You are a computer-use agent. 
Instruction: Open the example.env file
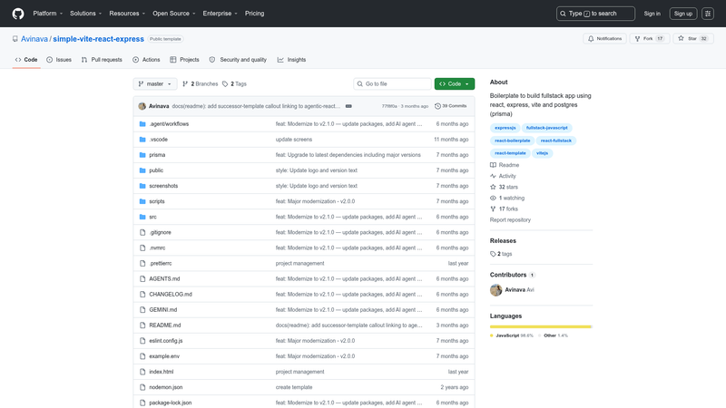point(164,356)
